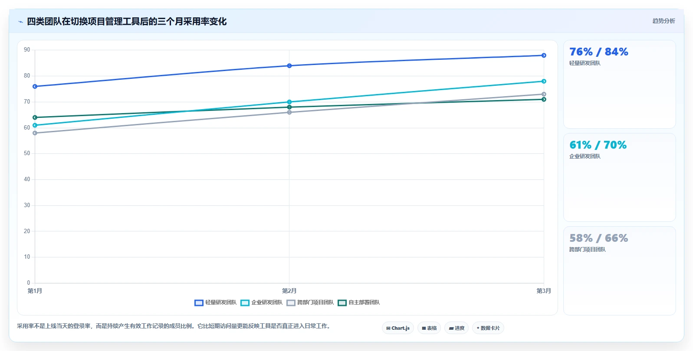
Task: Click the Chart.js chip
Action: [398, 328]
